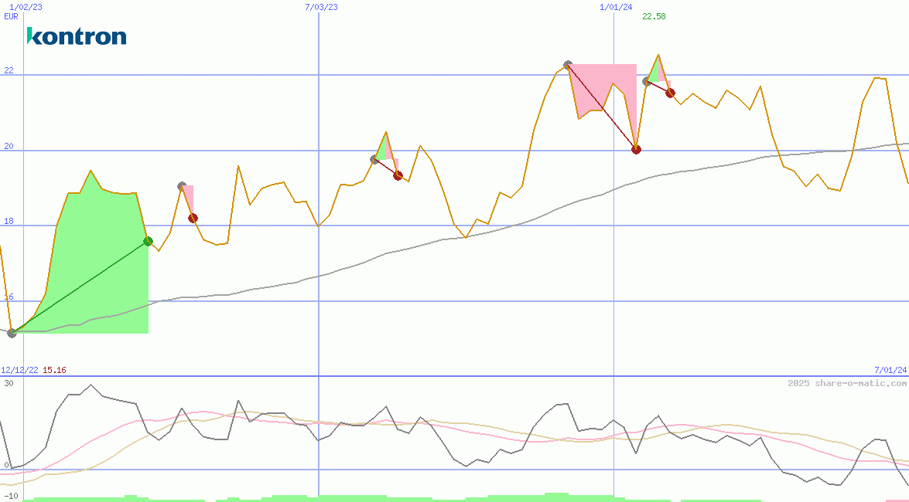Click the red marker after the mid-2023 green triangle
Screen dimensions: 909x502
tap(398, 175)
